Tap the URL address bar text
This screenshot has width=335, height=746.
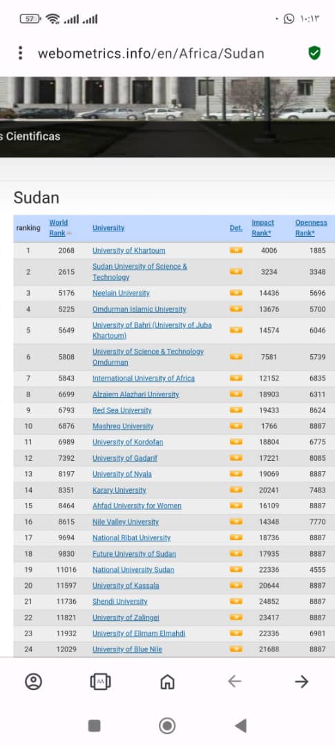click(151, 53)
